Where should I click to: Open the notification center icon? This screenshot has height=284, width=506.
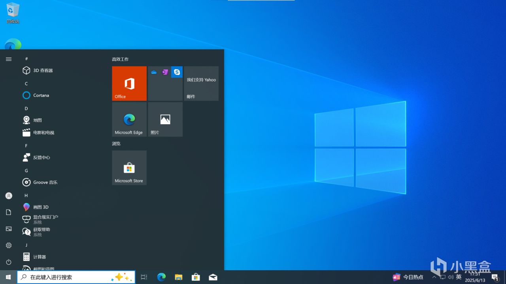495,277
